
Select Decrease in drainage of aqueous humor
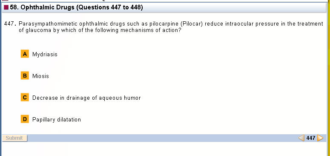click(x=86, y=98)
